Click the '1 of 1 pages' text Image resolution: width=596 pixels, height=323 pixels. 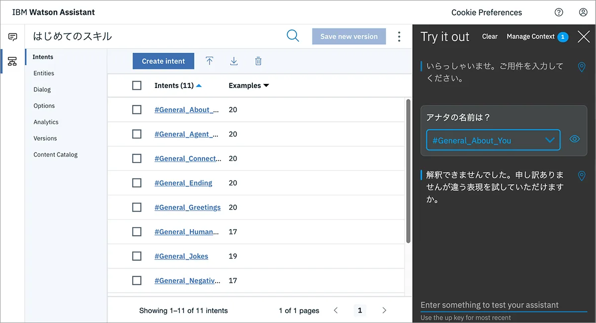[299, 311]
